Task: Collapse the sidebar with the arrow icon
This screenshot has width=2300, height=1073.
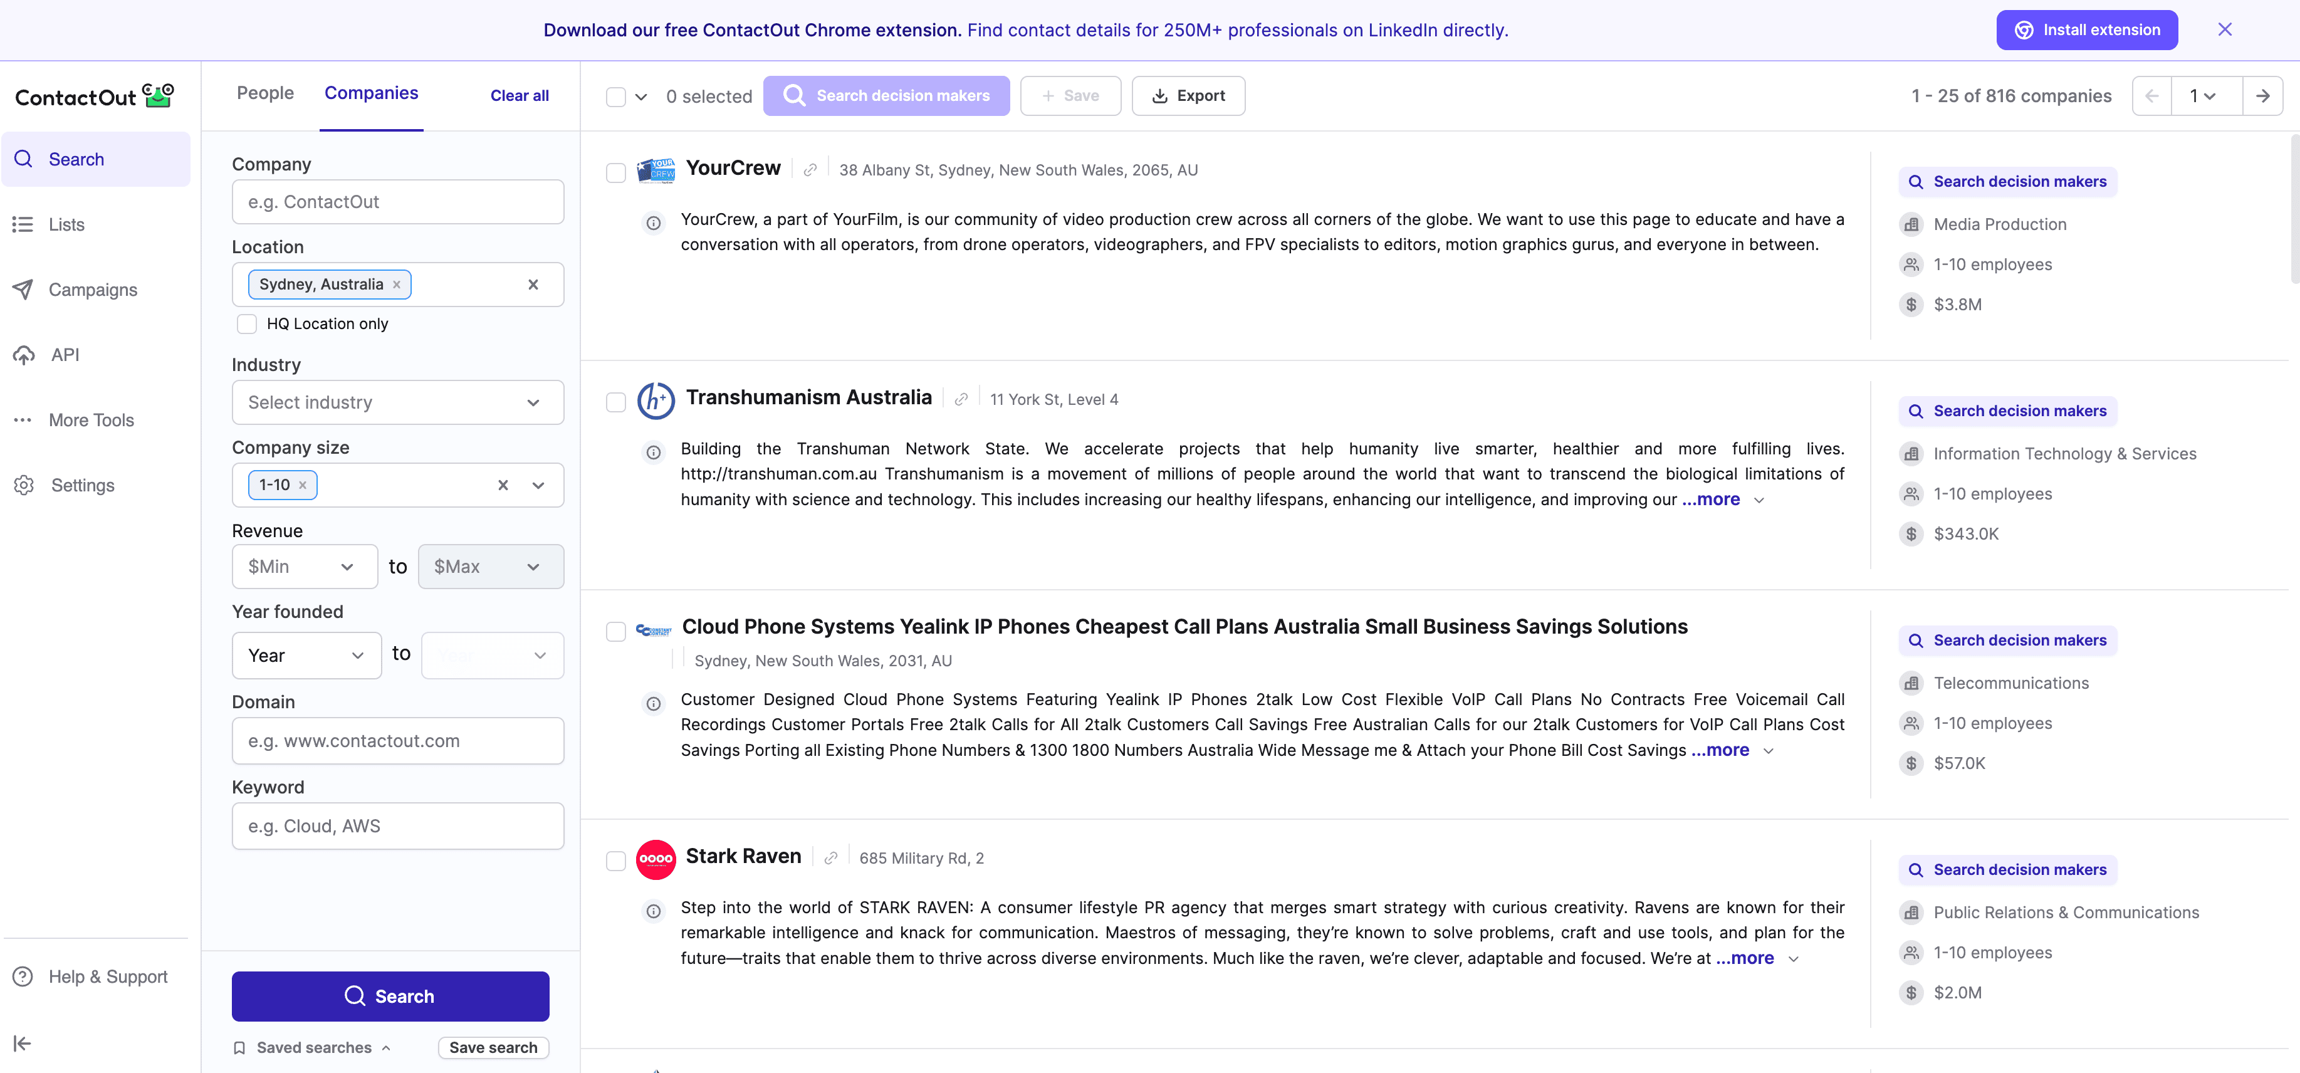Action: pos(23,1043)
